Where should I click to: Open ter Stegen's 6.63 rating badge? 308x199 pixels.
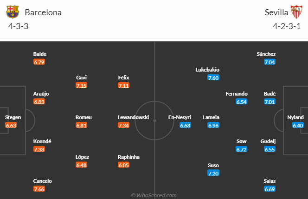coord(11,125)
